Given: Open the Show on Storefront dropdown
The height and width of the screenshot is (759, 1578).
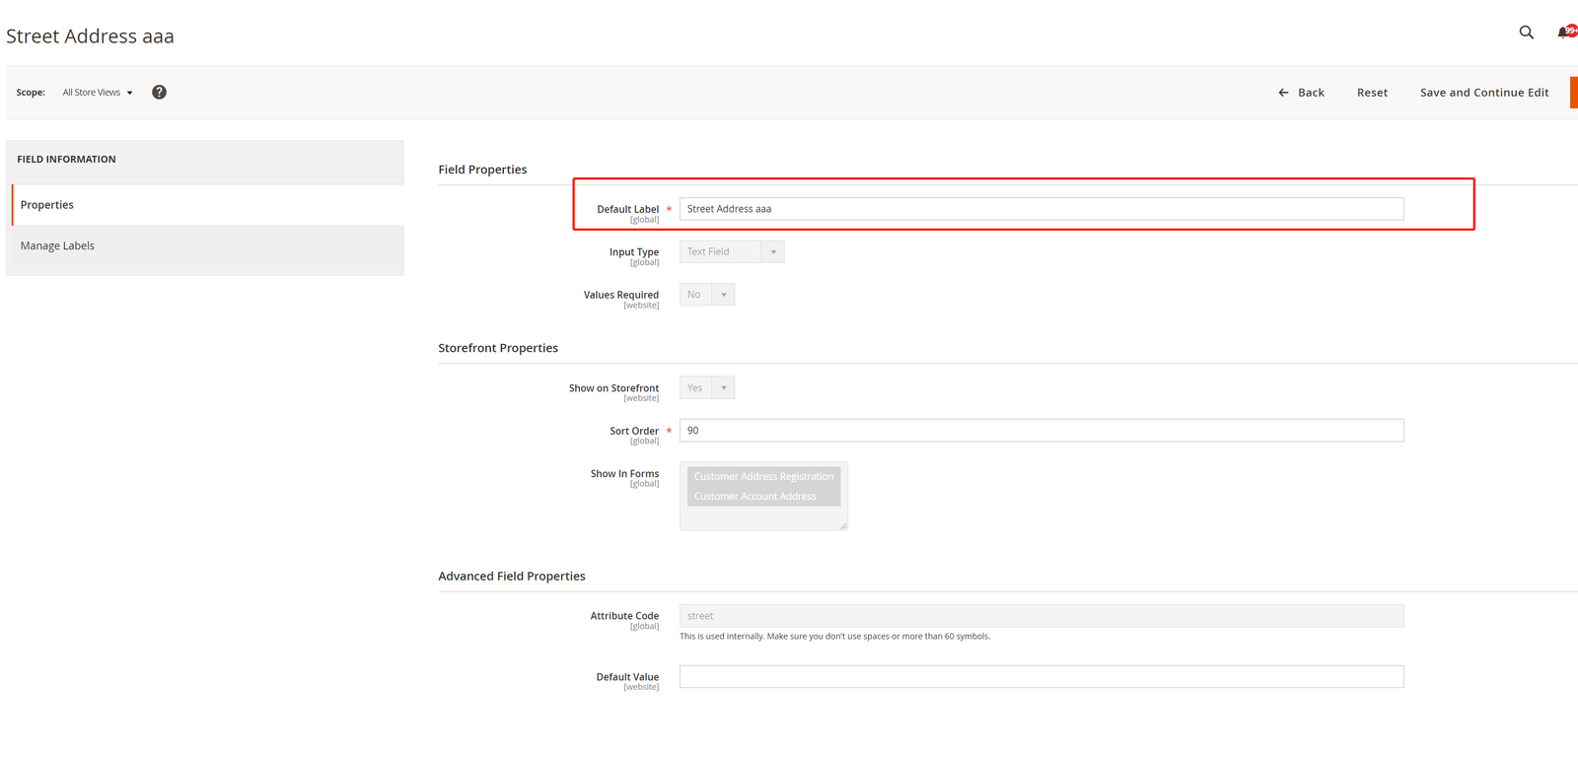Looking at the screenshot, I should pos(707,387).
